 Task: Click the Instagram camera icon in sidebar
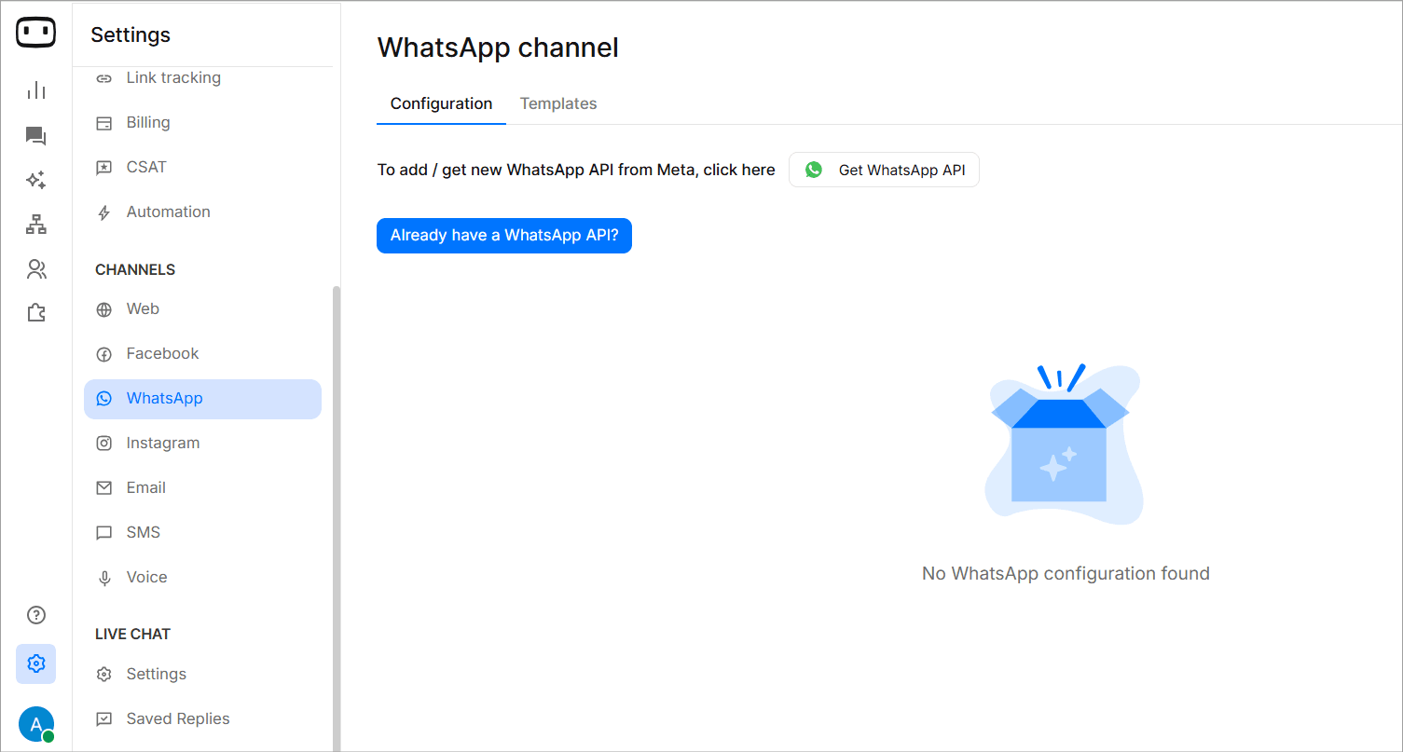point(104,444)
